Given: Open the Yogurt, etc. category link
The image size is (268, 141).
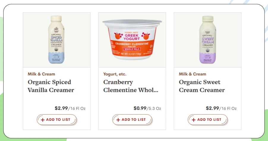Looking at the screenshot, I should tap(115, 74).
